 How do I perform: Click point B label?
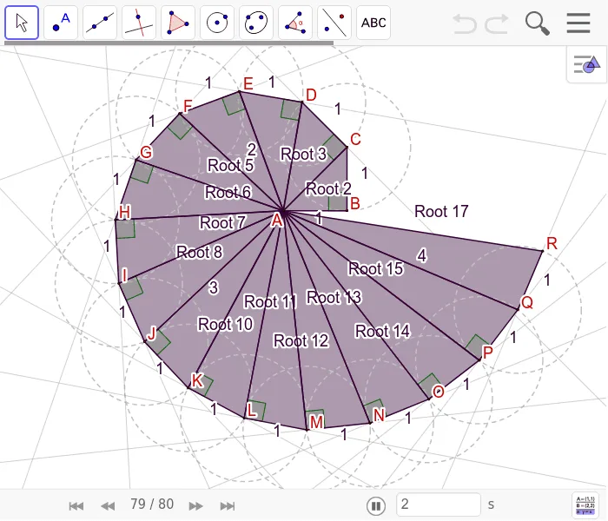tap(354, 203)
